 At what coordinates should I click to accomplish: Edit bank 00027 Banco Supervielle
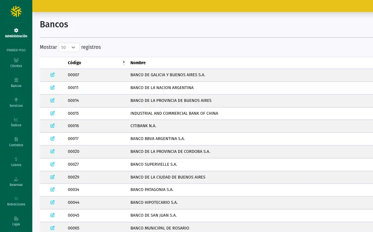pyautogui.click(x=53, y=164)
